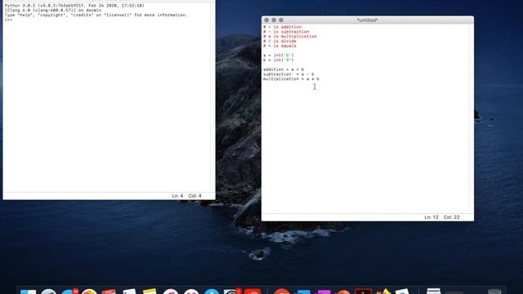This screenshot has height=294, width=523.
Task: Click the *untitled* window title
Action: [x=367, y=20]
